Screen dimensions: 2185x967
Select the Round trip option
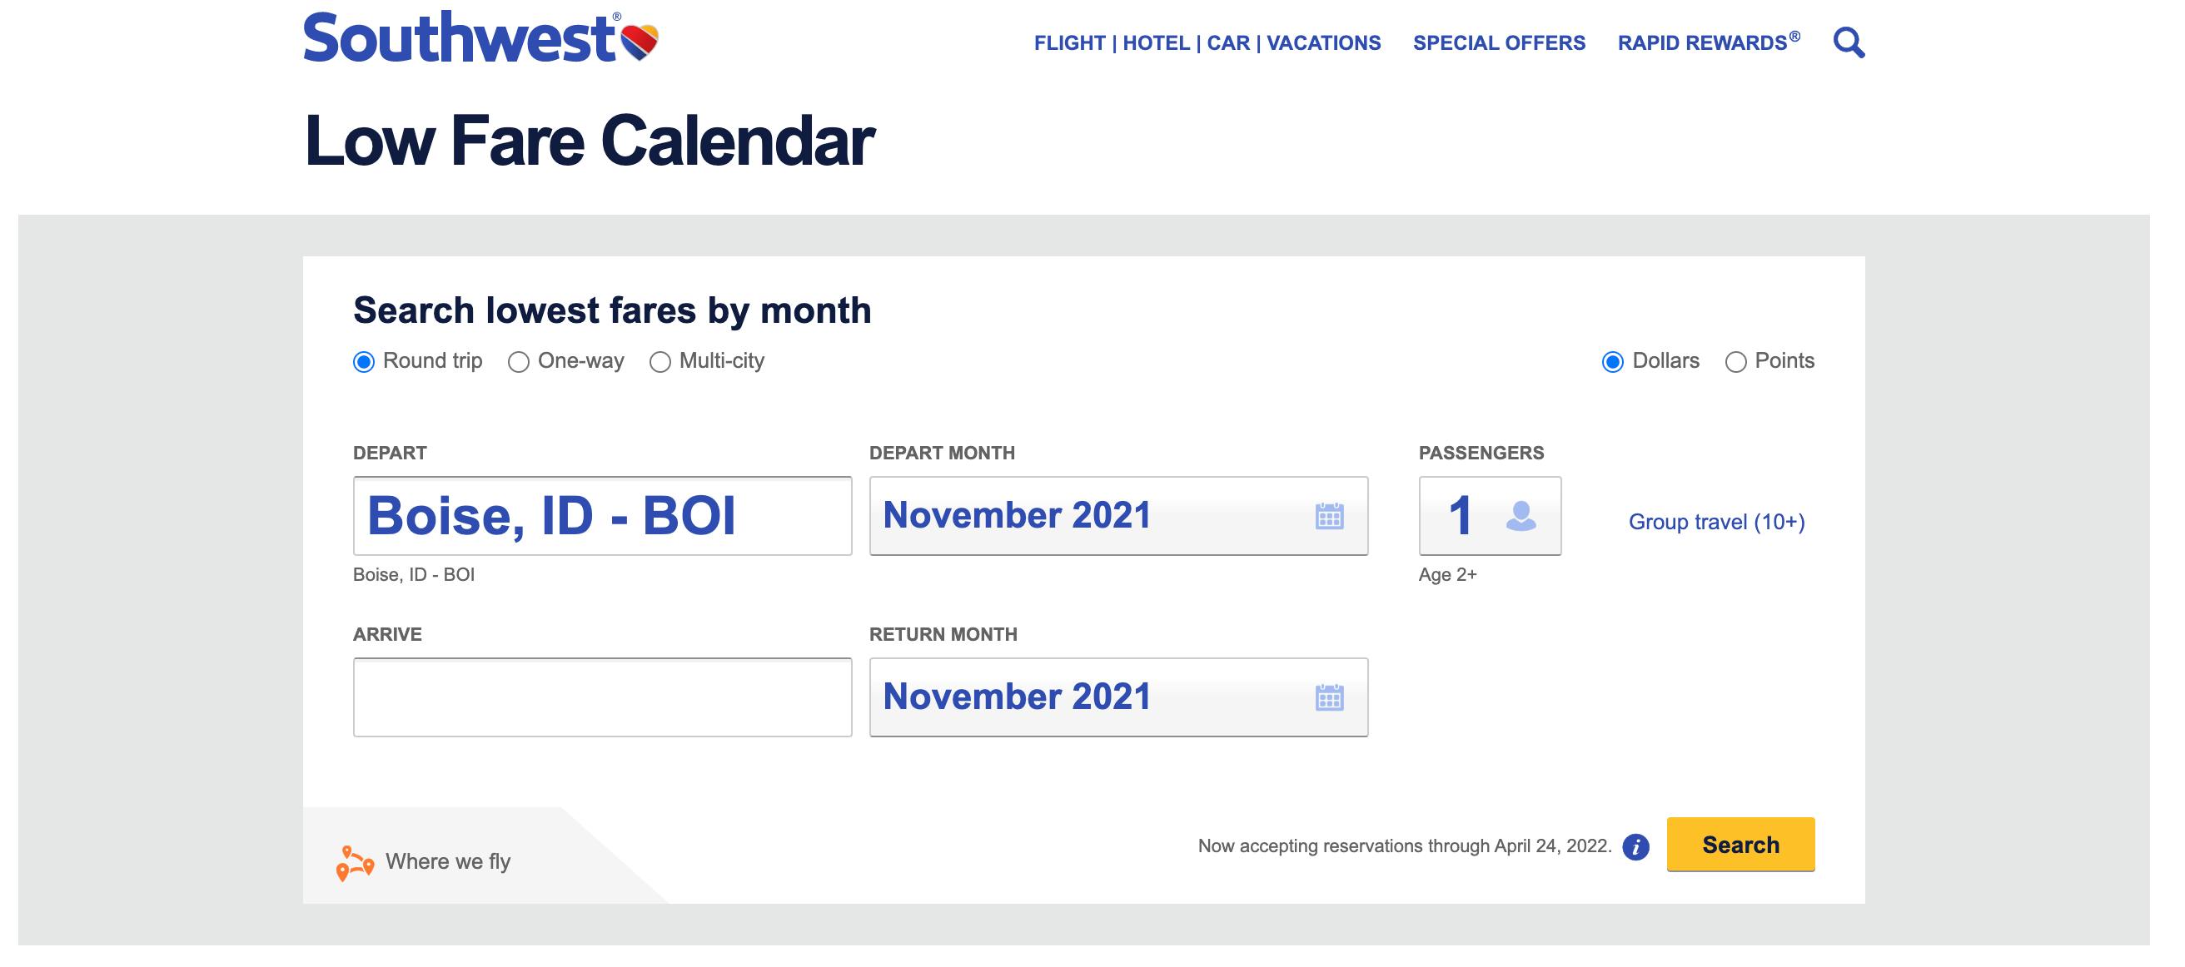[x=364, y=363]
